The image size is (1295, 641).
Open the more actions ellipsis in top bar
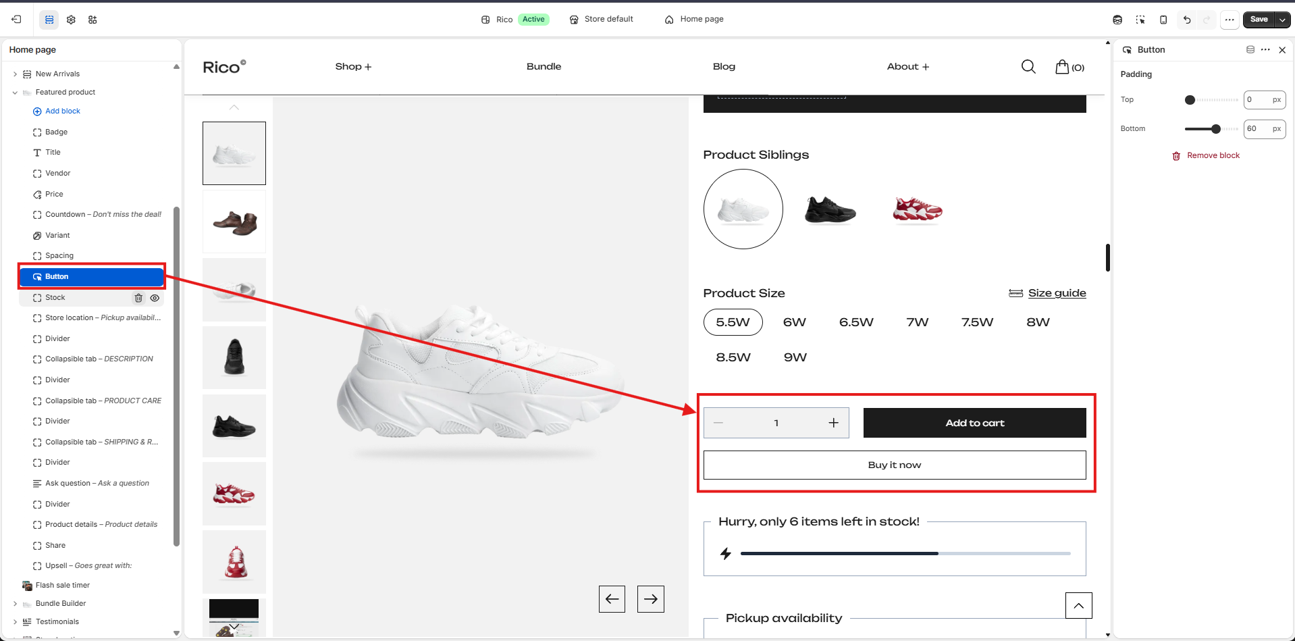click(1230, 20)
